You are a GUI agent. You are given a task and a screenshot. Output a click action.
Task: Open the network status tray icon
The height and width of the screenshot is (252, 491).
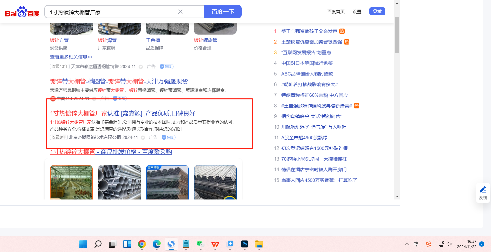click(441, 244)
